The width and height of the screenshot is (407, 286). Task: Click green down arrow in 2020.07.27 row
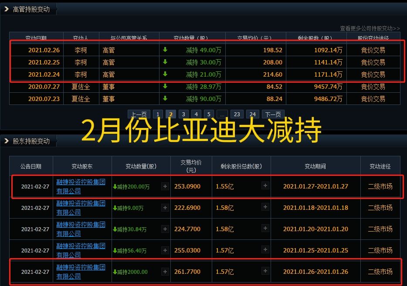pos(165,86)
